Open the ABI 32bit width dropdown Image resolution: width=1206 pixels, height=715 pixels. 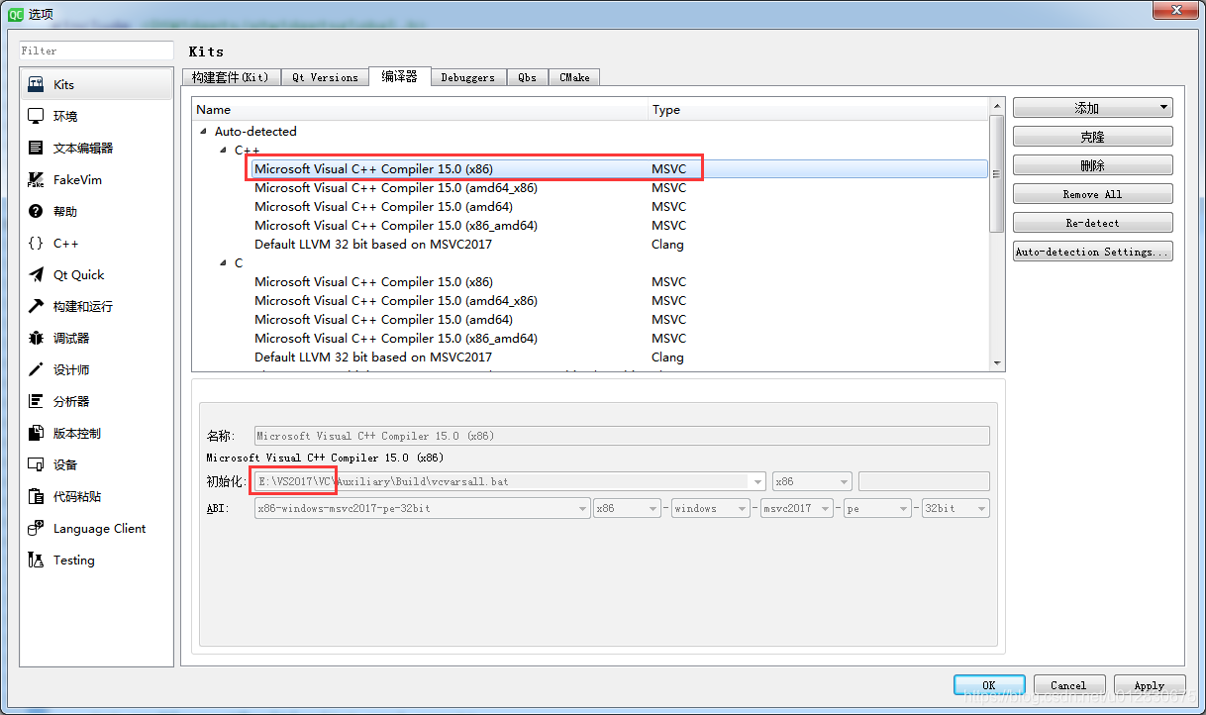955,508
